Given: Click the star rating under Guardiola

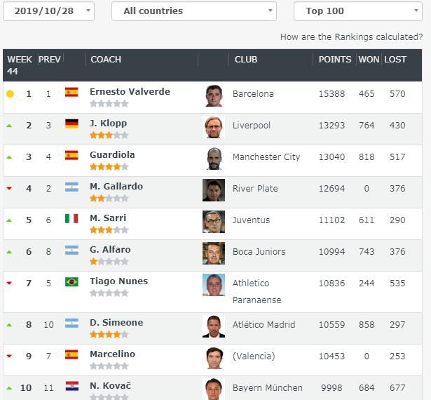Looking at the screenshot, I should point(109,167).
